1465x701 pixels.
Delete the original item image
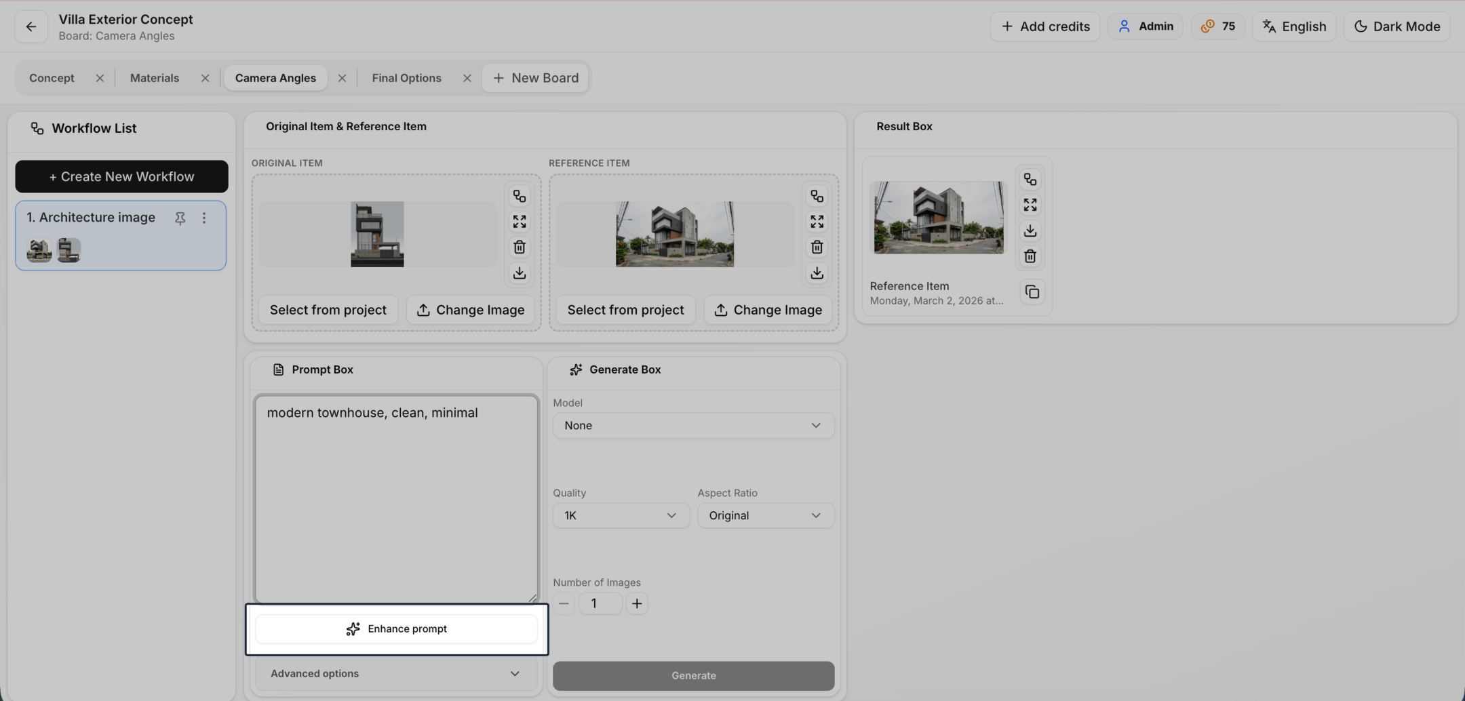[x=520, y=247]
